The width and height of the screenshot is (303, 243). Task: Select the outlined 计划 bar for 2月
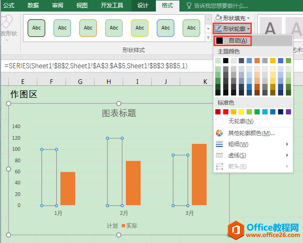click(x=115, y=172)
